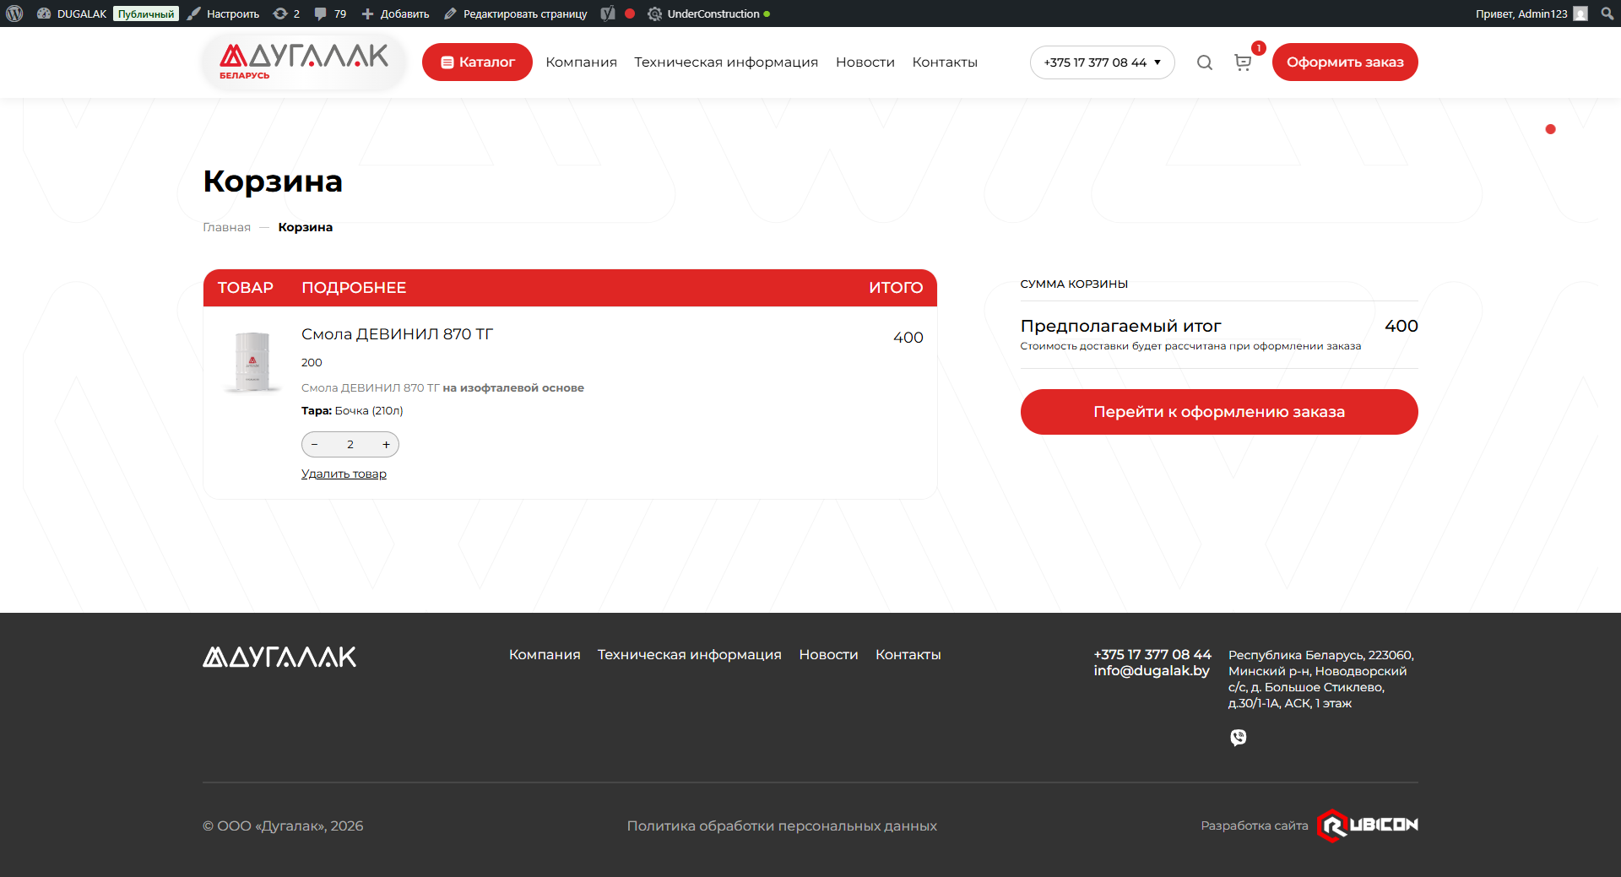1621x877 pixels.
Task: View the 2 pending updates
Action: pyautogui.click(x=287, y=14)
